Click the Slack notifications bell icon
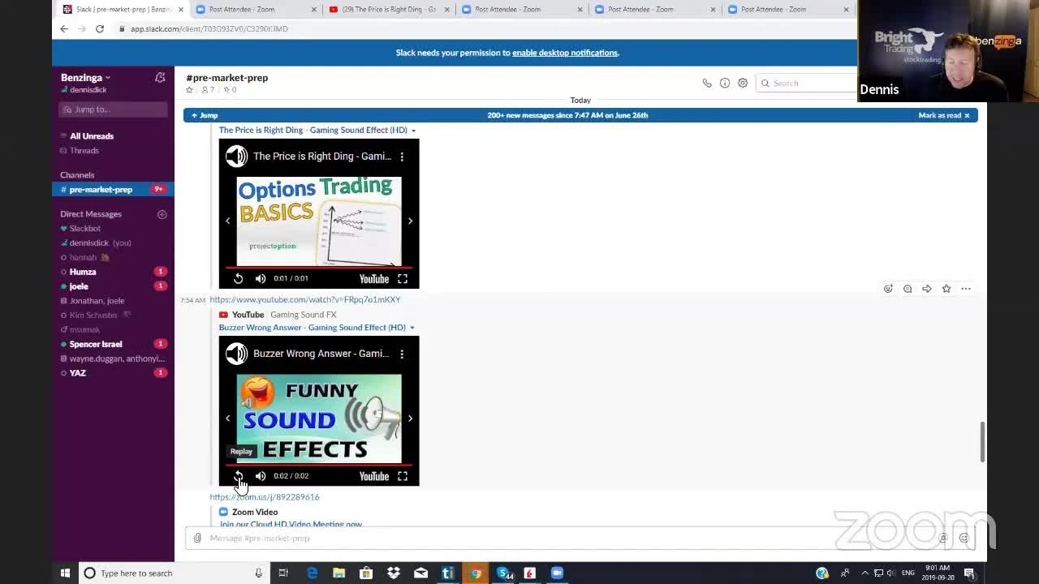The height and width of the screenshot is (584, 1039). (x=160, y=78)
